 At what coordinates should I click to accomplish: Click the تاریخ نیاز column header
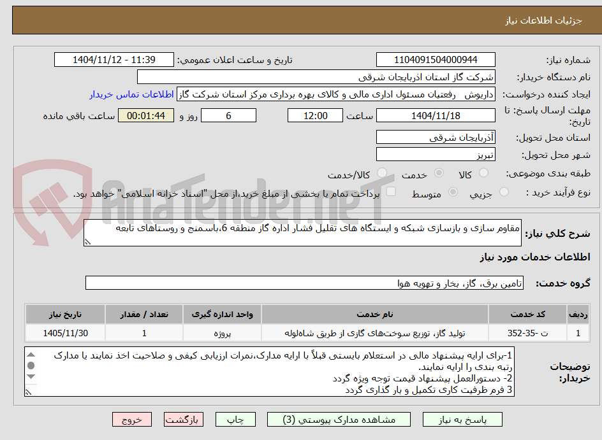(x=65, y=315)
